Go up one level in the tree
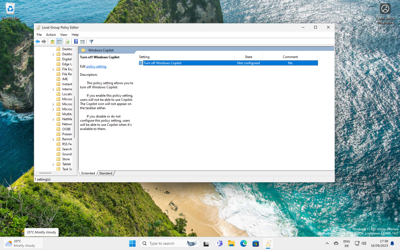This screenshot has width=400, height=250. (x=52, y=41)
